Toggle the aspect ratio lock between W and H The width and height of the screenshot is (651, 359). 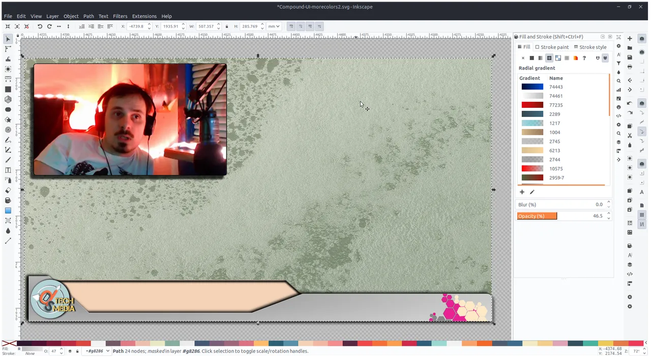(226, 26)
